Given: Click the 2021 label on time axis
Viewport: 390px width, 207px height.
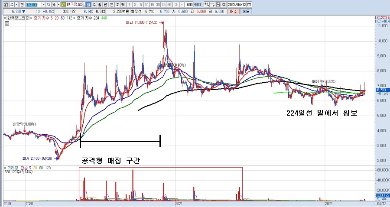Looking at the screenshot, I should tap(179, 204).
